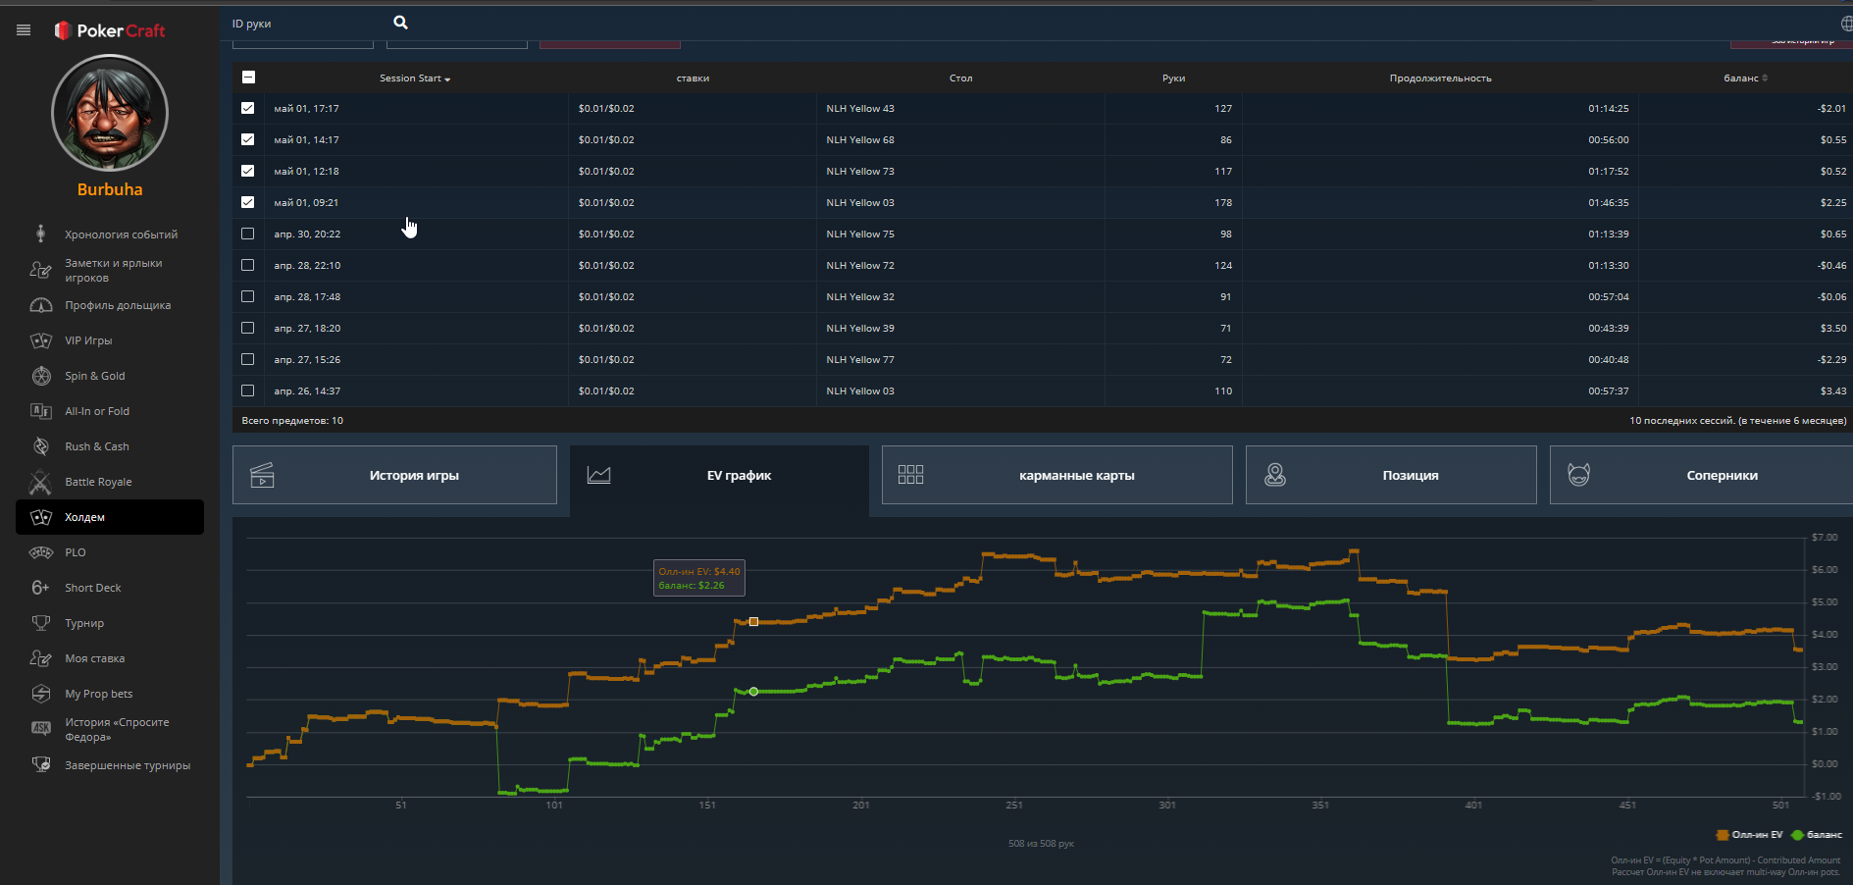Sort by Session Start column arrow
This screenshot has width=1853, height=885.
(x=447, y=79)
